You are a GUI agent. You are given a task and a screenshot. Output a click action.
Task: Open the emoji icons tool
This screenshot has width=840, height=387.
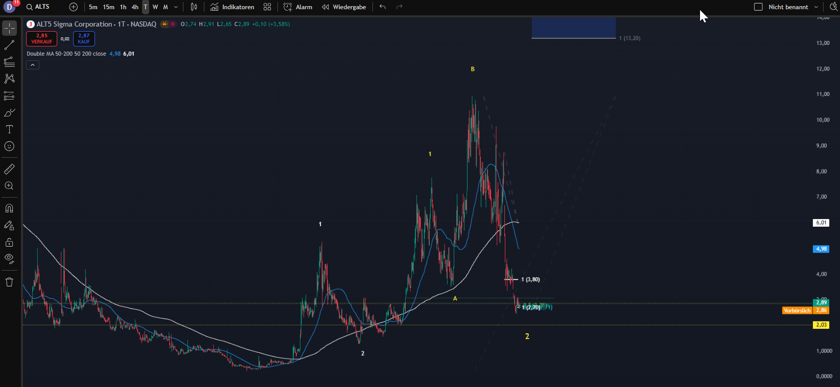point(9,147)
